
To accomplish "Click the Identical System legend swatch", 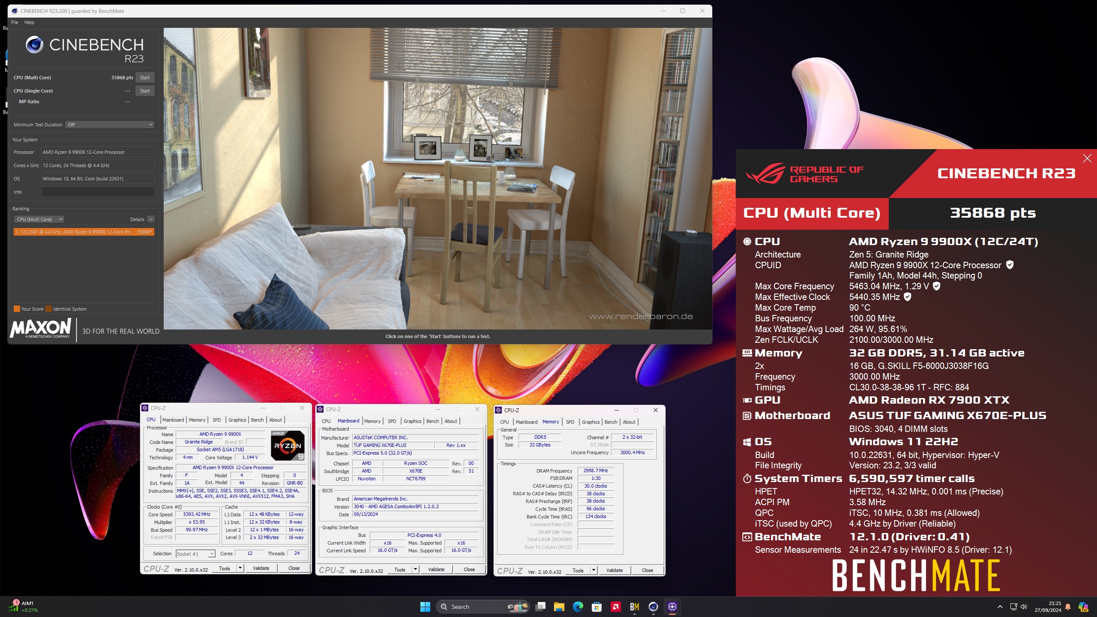I will click(x=48, y=309).
